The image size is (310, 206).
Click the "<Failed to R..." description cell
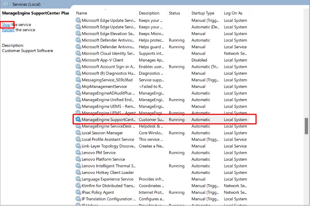pyautogui.click(x=151, y=87)
